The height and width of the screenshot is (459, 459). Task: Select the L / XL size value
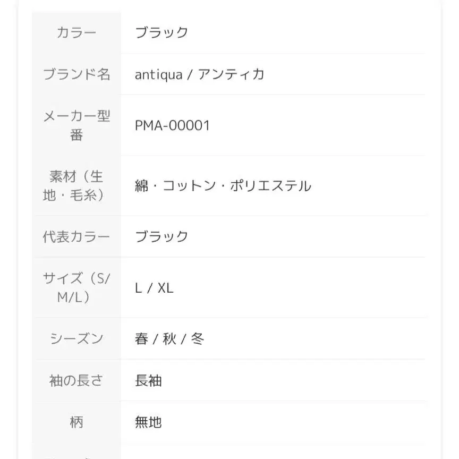point(154,288)
